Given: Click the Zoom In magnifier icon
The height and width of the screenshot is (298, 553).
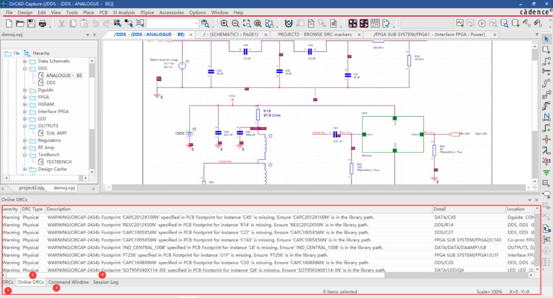Looking at the screenshot, I should click(x=224, y=24).
